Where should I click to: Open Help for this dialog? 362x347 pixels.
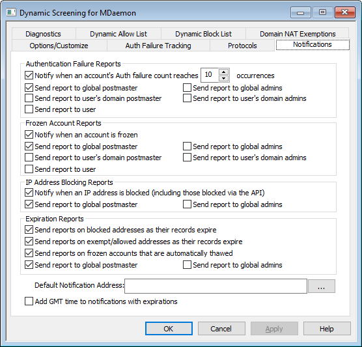pos(327,329)
